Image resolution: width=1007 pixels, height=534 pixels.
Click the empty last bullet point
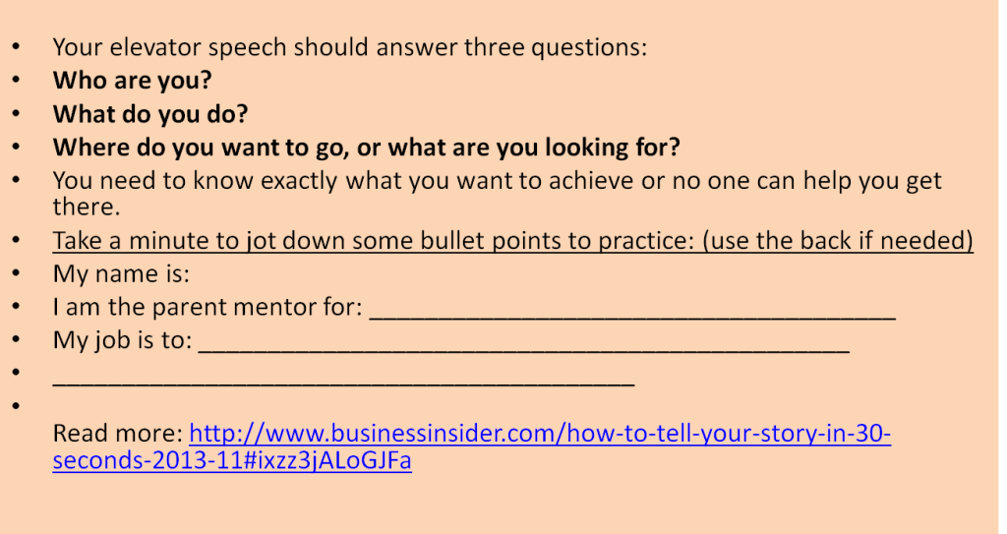coord(16,406)
